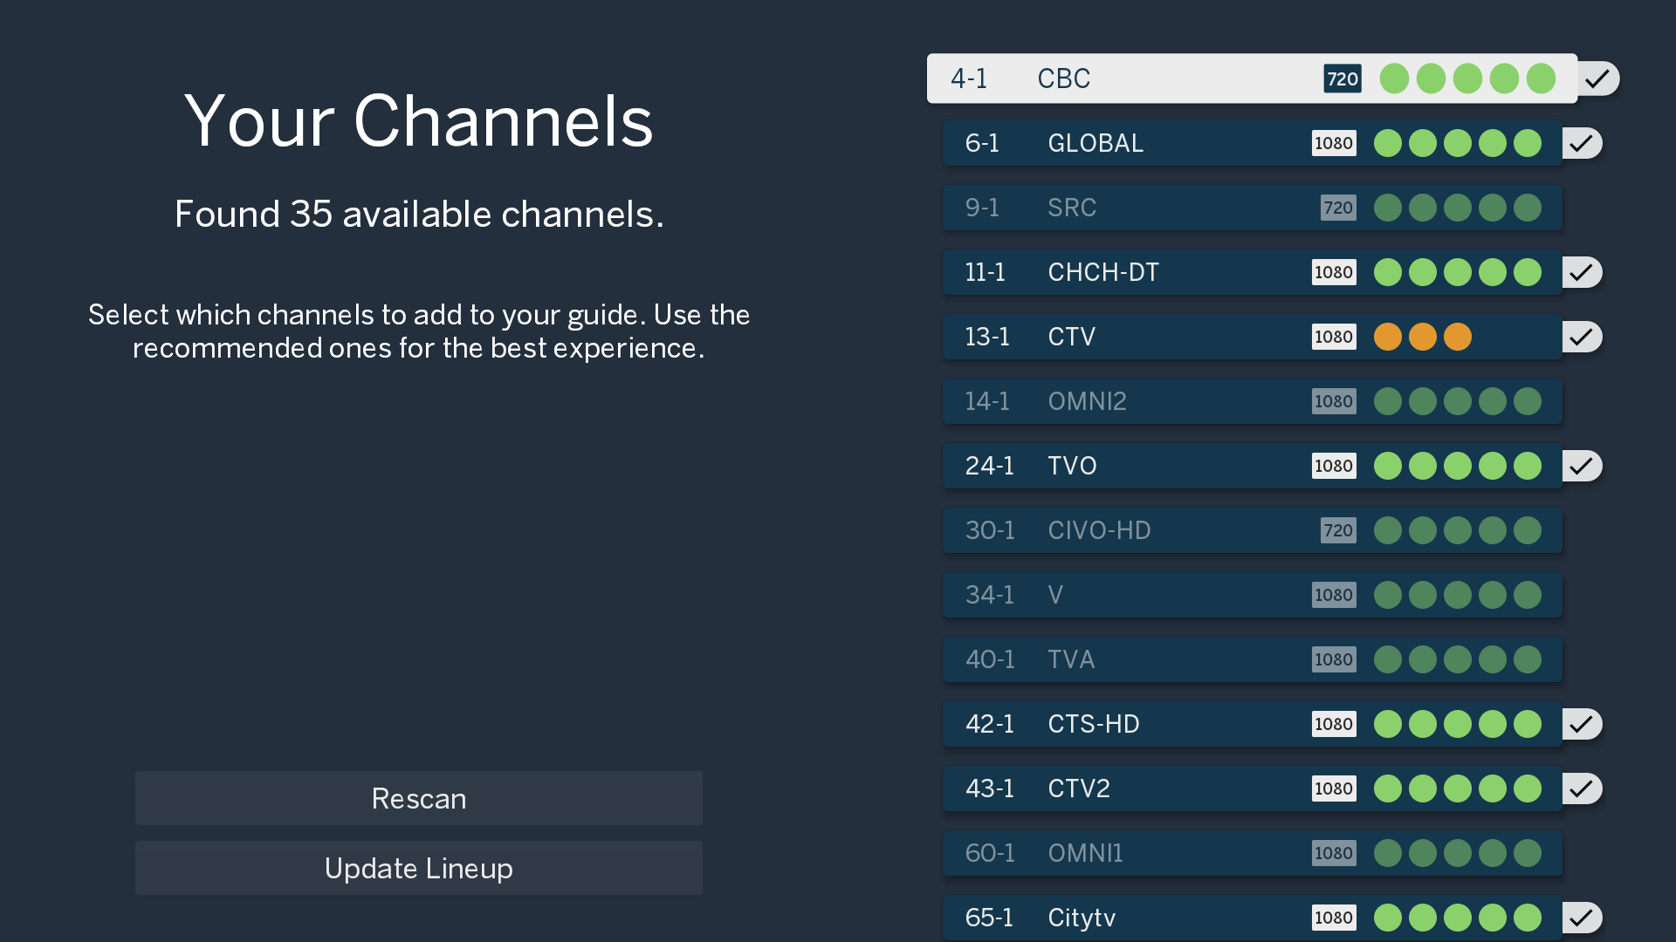Deselect the CTV 13-1 checkmark
The width and height of the screenshot is (1676, 942).
coord(1582,337)
